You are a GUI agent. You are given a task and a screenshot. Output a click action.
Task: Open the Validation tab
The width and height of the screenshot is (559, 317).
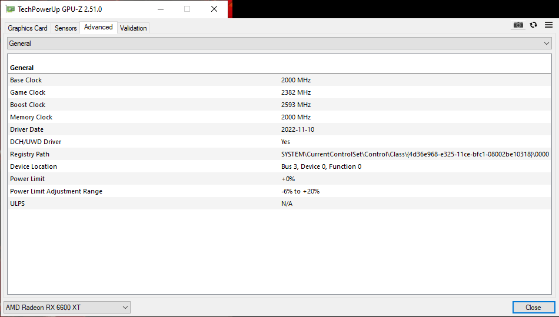[134, 28]
